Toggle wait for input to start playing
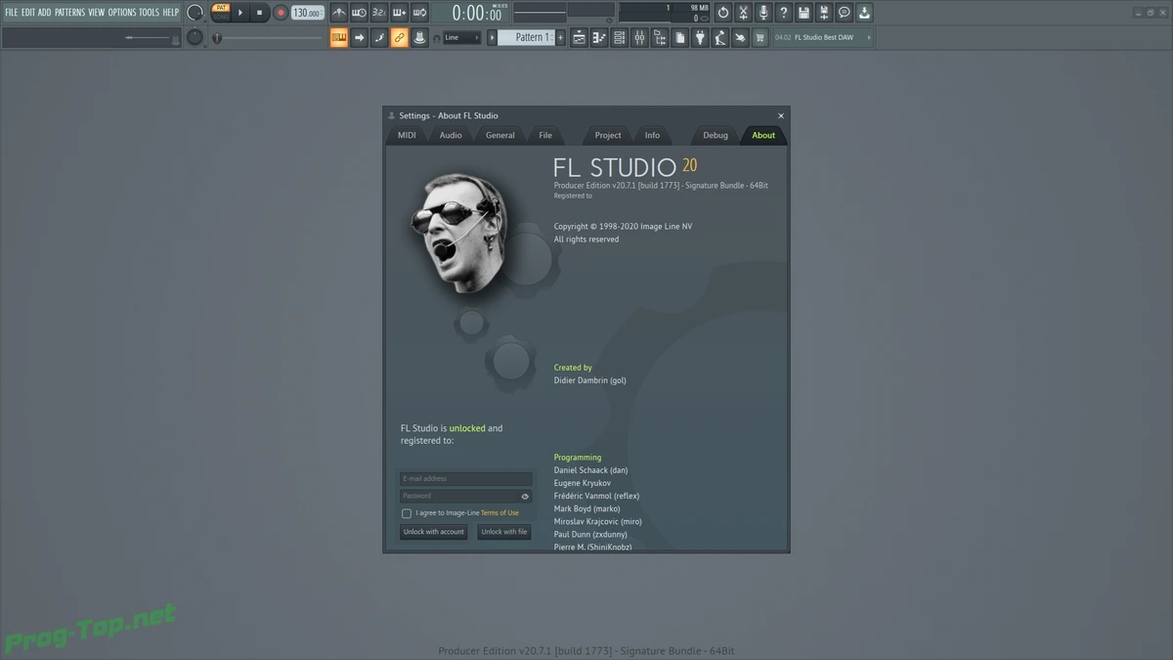The image size is (1173, 660). (x=359, y=13)
